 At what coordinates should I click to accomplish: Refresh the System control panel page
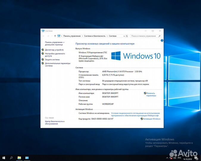(127, 36)
